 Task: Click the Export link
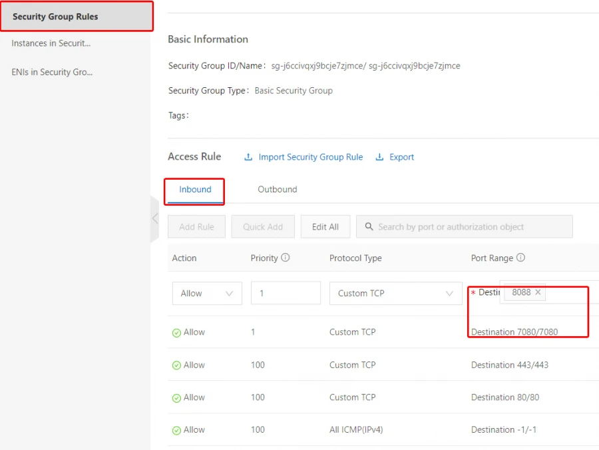click(x=401, y=157)
